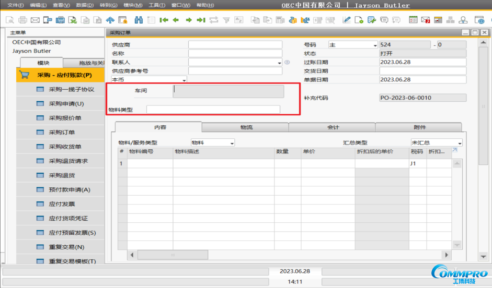Image resolution: width=492 pixels, height=288 pixels.
Task: Open the 汇总类型 未汇总 dropdown
Action: 460,143
